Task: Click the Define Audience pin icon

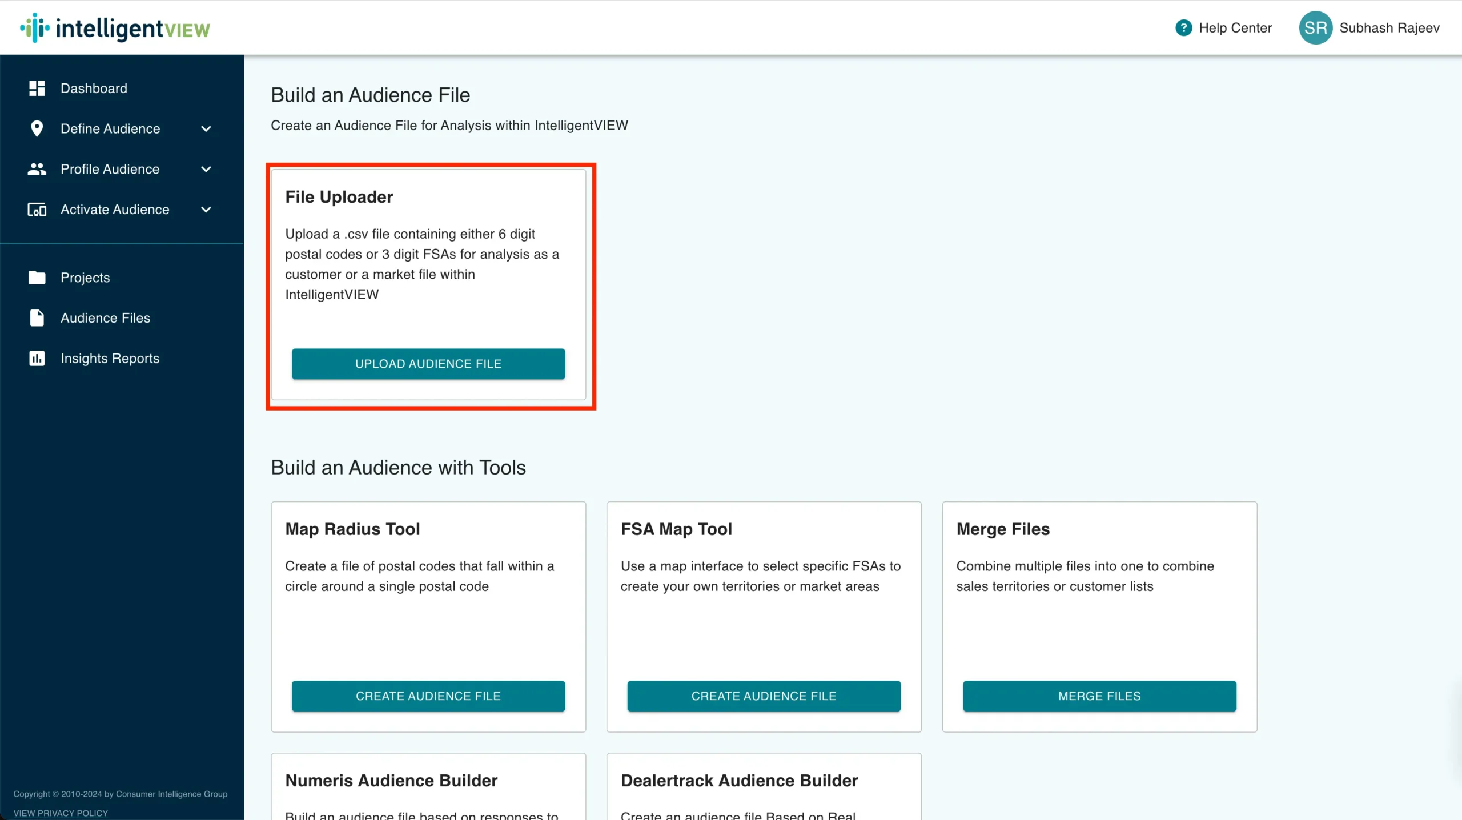Action: point(37,128)
